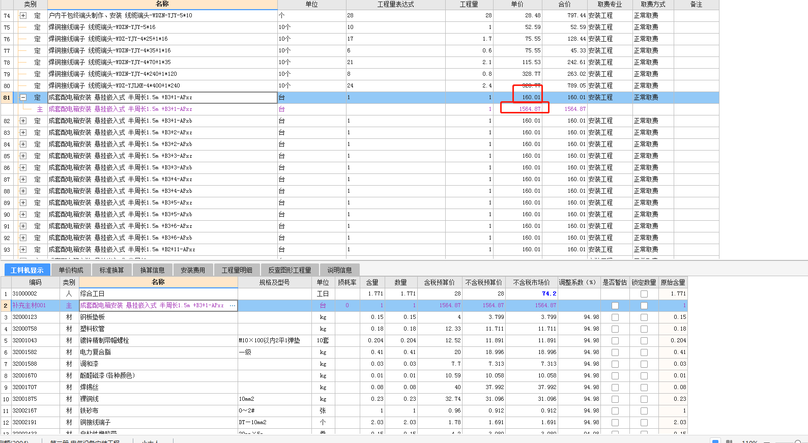This screenshot has height=443, width=808.
Task: Check 锁定数量 for 钢板垫板
Action: [x=644, y=317]
